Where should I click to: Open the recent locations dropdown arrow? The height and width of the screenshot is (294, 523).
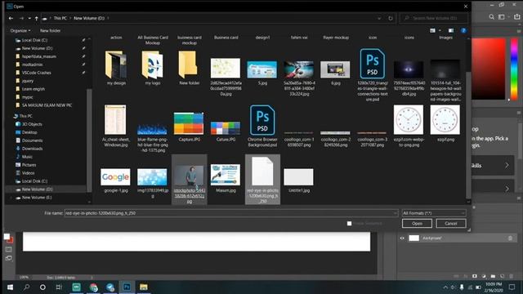(x=29, y=18)
